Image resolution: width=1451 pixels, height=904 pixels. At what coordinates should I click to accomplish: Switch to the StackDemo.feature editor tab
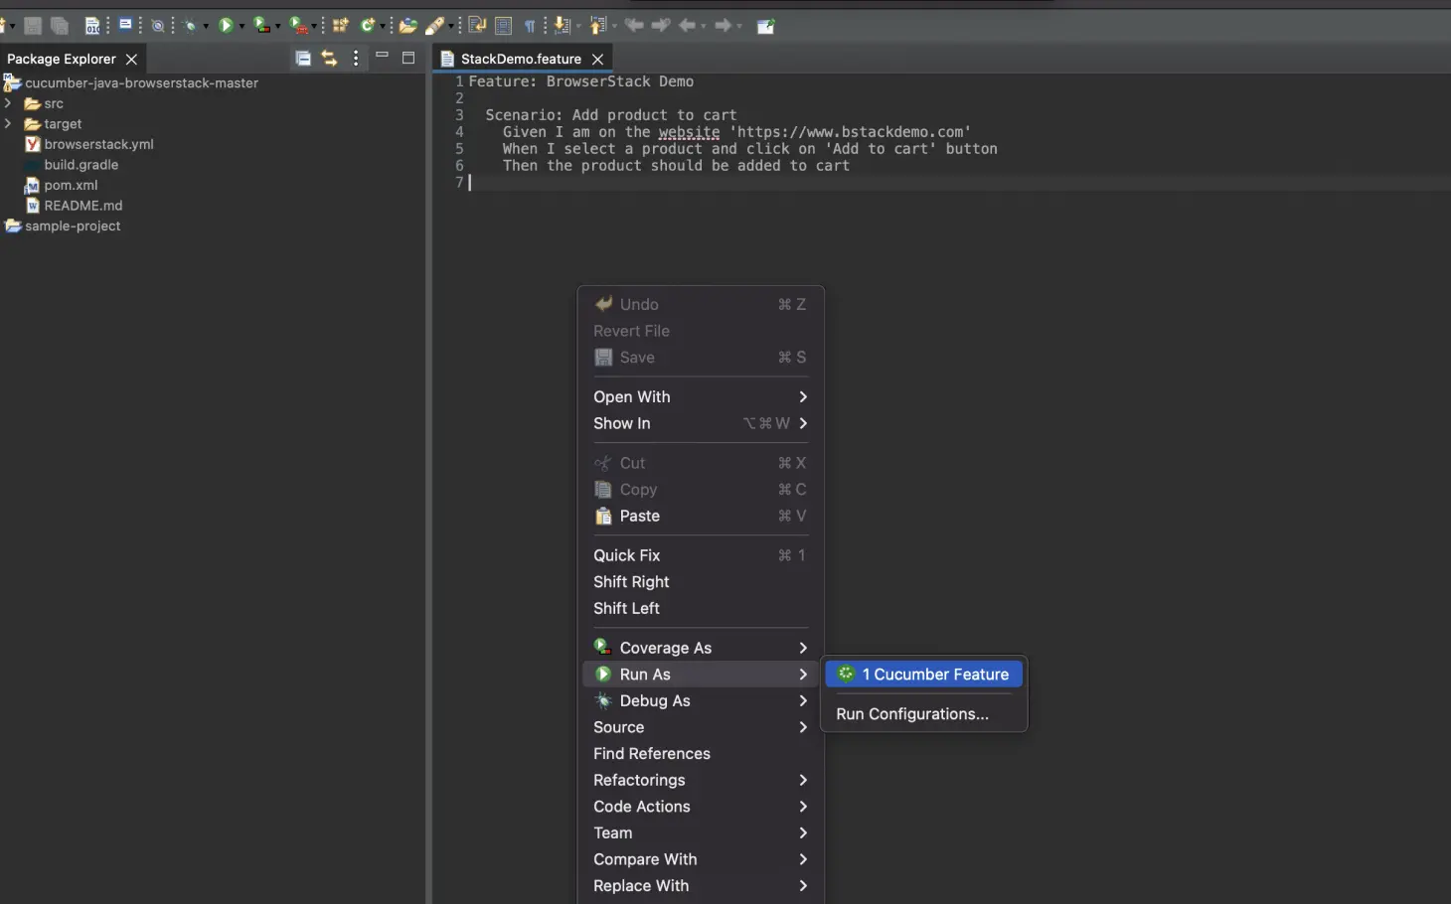click(x=520, y=59)
